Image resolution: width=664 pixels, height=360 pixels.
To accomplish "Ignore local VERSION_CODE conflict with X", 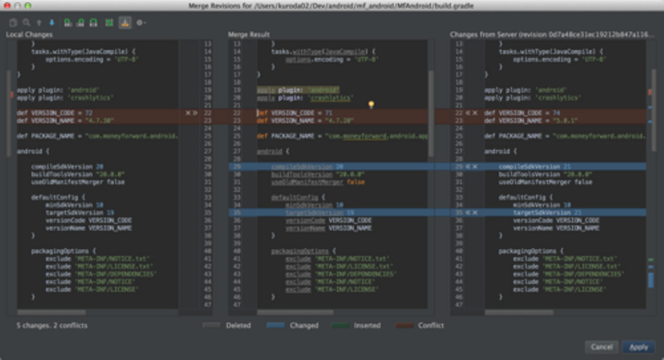I will click(x=188, y=113).
